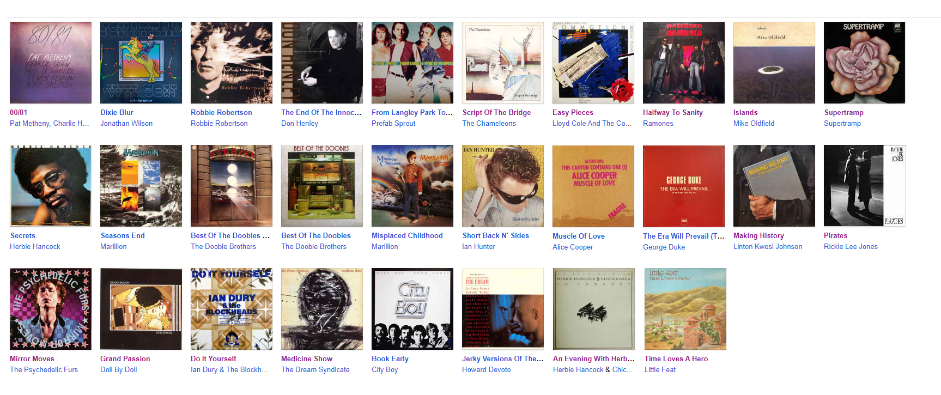Open the Seasons End album link
Screen dimensions: 941x395
123,235
